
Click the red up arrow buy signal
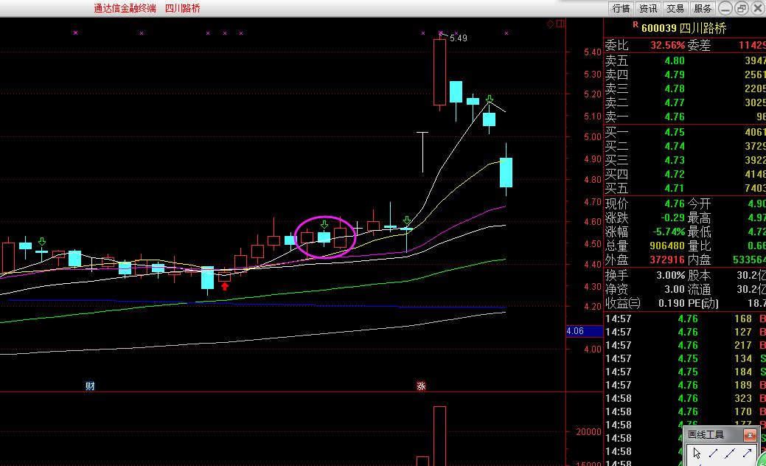(225, 286)
